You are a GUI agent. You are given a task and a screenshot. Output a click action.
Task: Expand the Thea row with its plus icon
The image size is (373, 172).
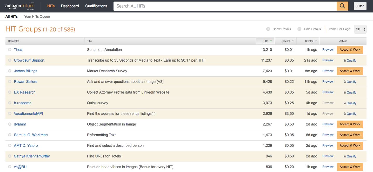[10, 50]
